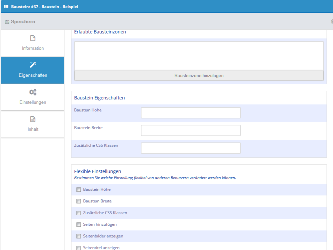Click the 'Baustein Breite' label in Eigenschaften
The width and height of the screenshot is (333, 250).
(88, 128)
